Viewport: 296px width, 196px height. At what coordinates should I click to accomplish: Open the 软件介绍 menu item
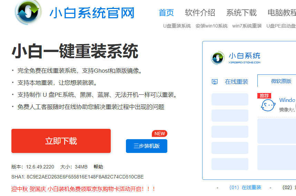click(x=200, y=13)
